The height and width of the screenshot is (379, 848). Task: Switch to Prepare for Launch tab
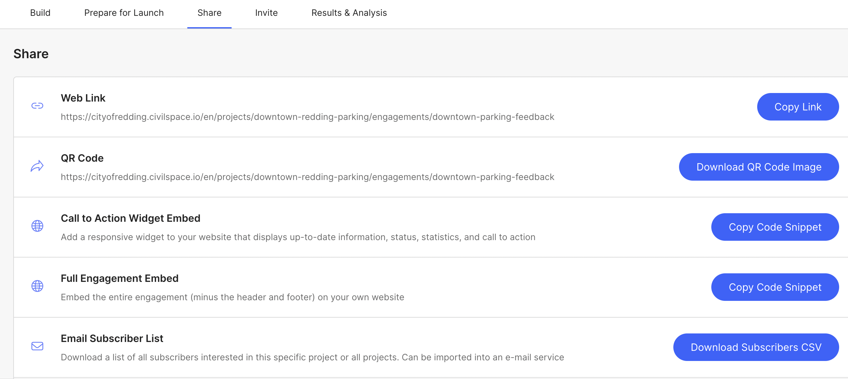click(124, 13)
